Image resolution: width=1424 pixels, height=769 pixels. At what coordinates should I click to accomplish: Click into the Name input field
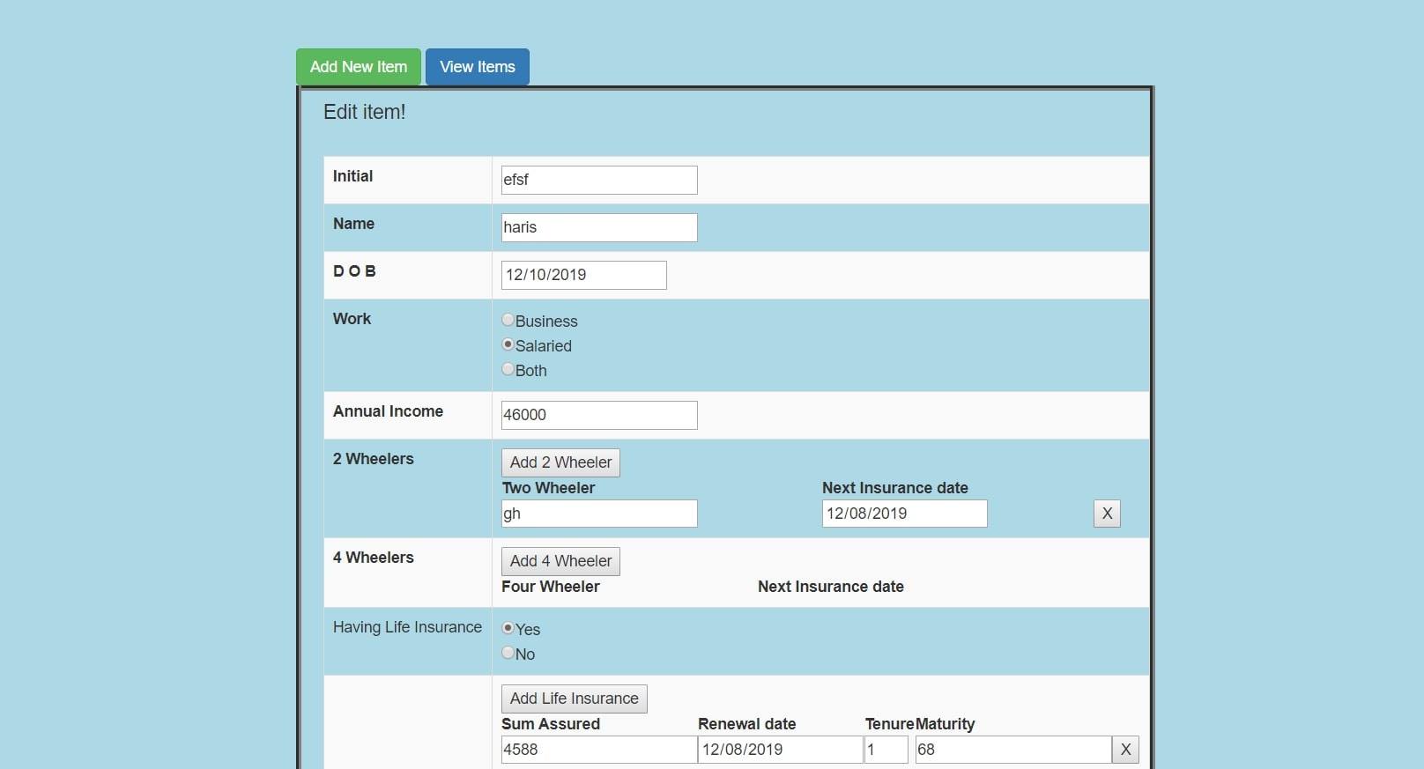point(599,227)
